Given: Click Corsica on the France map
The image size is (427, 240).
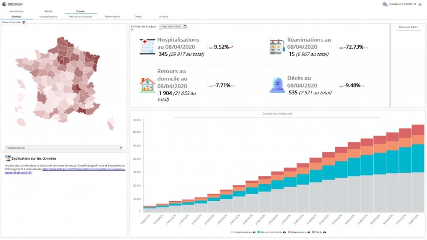Looking at the screenshot, I should (x=111, y=123).
